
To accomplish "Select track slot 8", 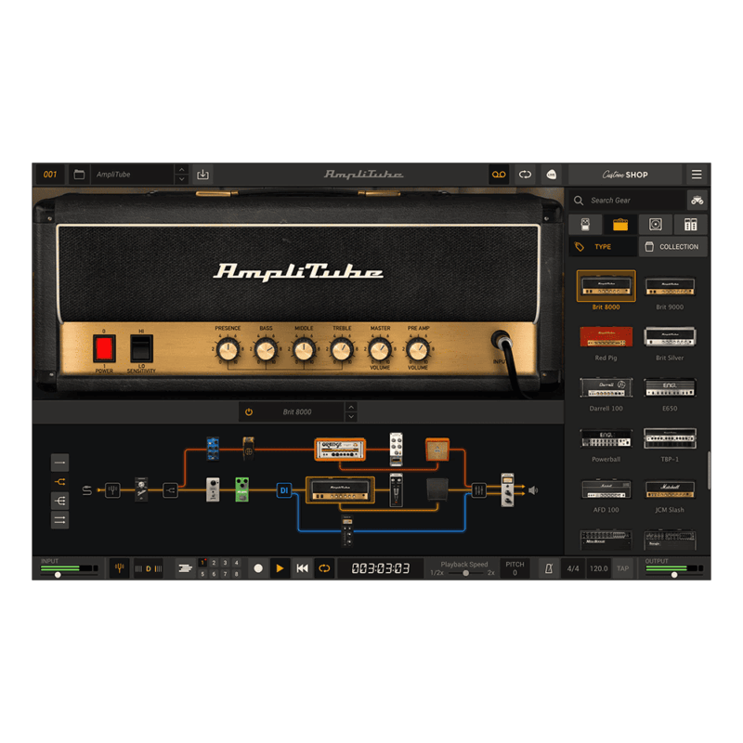I will [x=237, y=574].
